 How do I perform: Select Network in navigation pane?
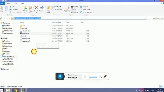(6, 69)
